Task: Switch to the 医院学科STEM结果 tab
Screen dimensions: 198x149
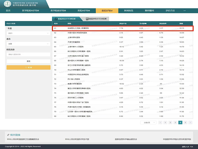Action: 96,19
